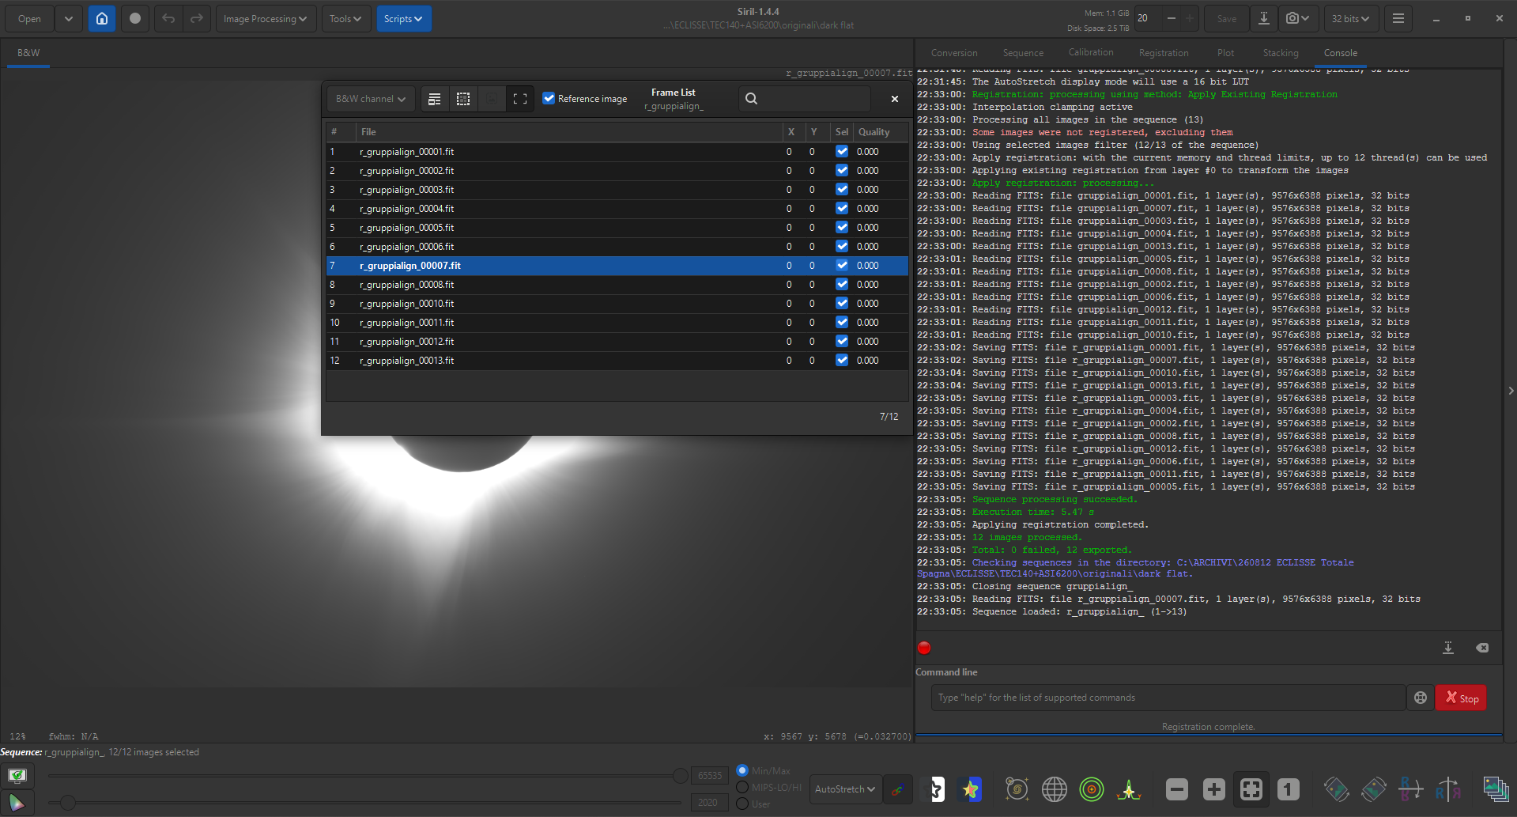Expand the Open recent files arrow
Viewport: 1517px width, 817px height.
(69, 18)
